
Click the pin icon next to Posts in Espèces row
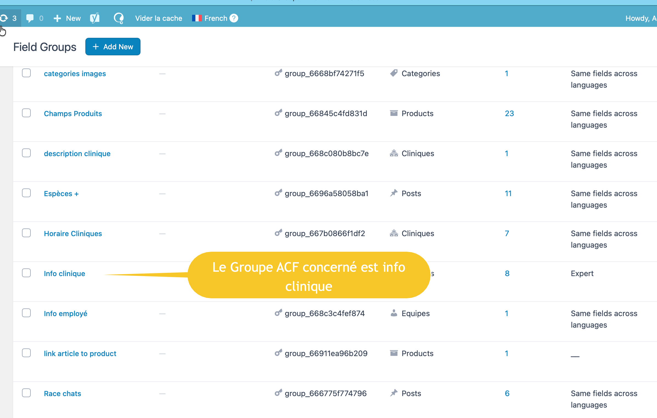[394, 193]
